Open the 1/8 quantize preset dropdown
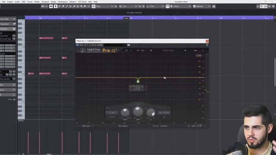Viewport: 276px width, 155px height. 130,6
